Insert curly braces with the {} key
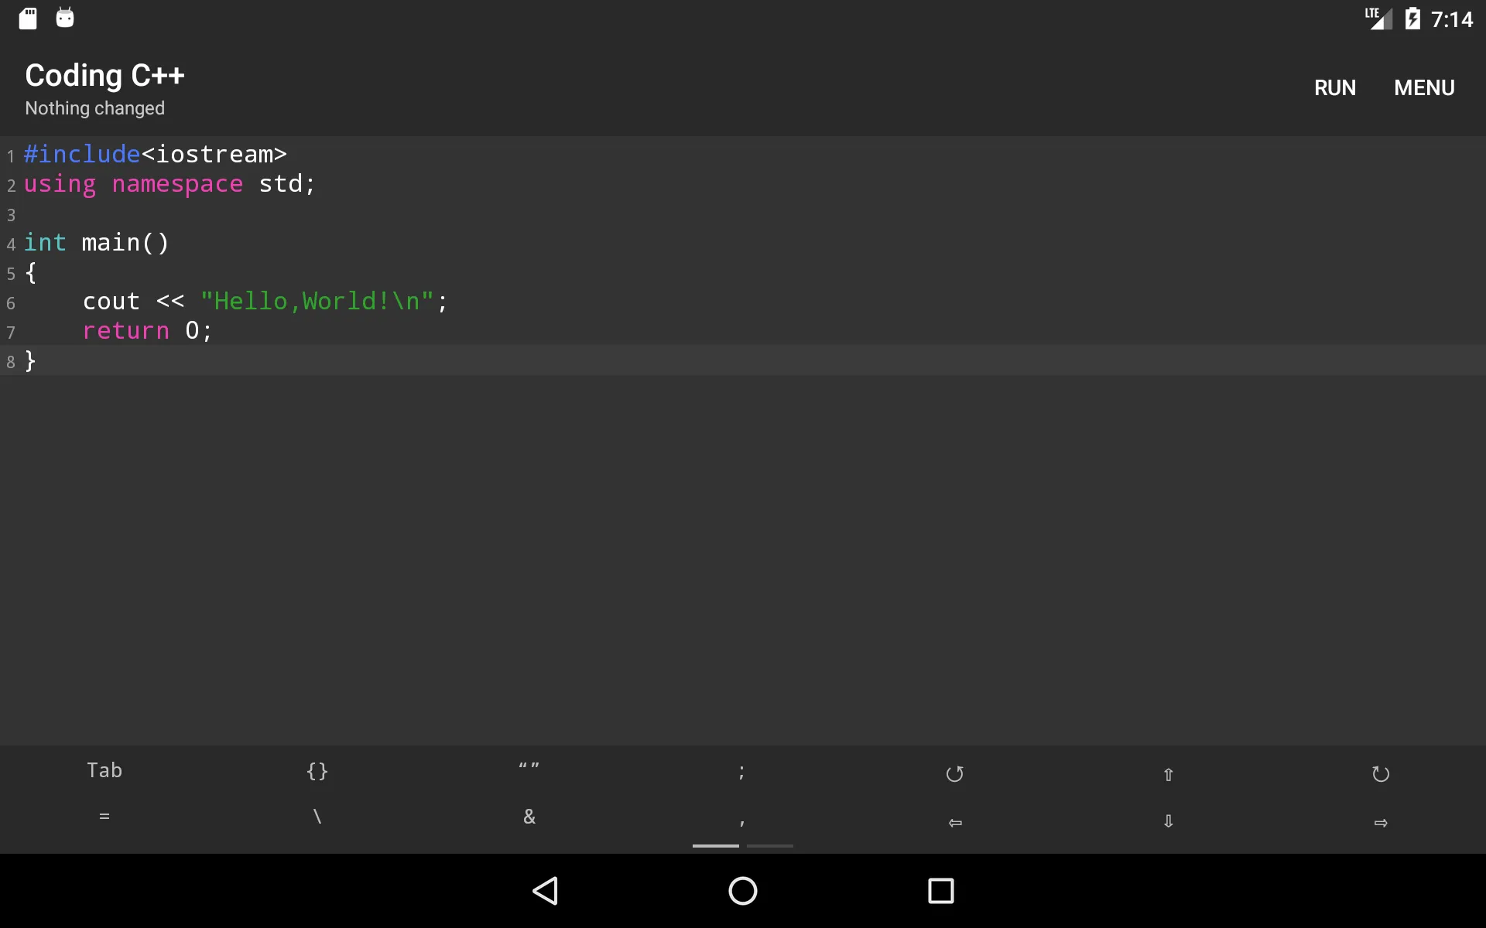 [x=317, y=770]
